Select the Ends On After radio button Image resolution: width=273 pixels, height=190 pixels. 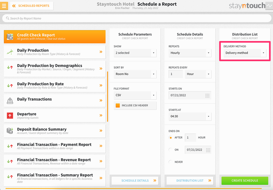[x=171, y=137]
